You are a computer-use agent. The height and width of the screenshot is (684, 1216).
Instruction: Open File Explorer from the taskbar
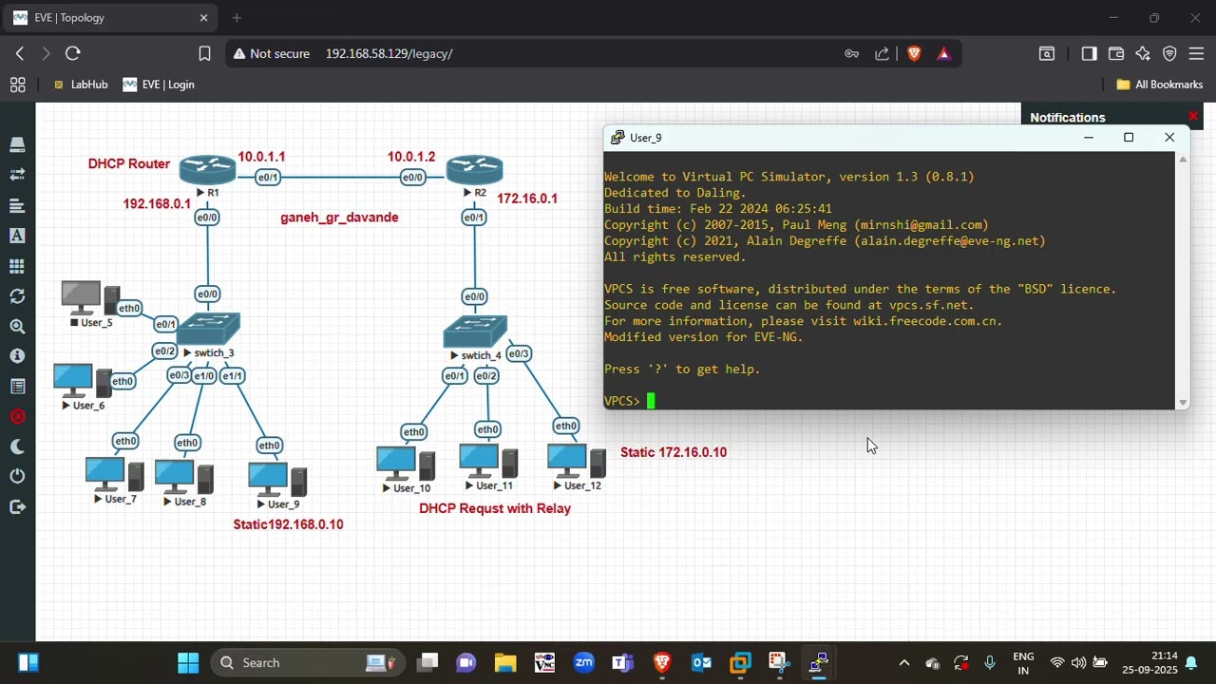tap(504, 662)
